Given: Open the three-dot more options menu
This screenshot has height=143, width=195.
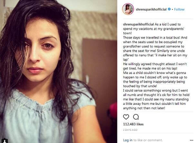Looking at the screenshot, I should click(191, 140).
